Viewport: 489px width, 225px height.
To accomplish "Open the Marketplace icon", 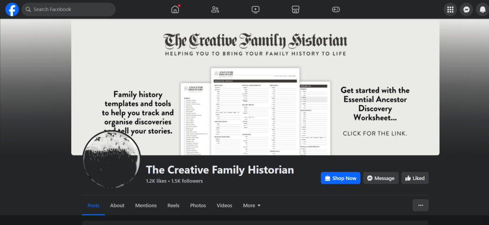I will [x=295, y=10].
